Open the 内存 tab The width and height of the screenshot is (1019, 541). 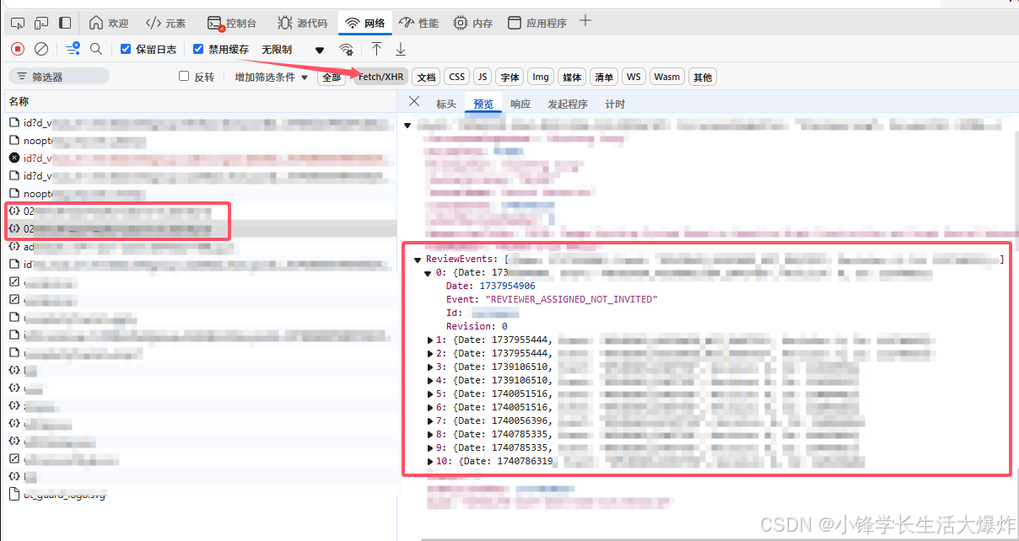point(472,23)
